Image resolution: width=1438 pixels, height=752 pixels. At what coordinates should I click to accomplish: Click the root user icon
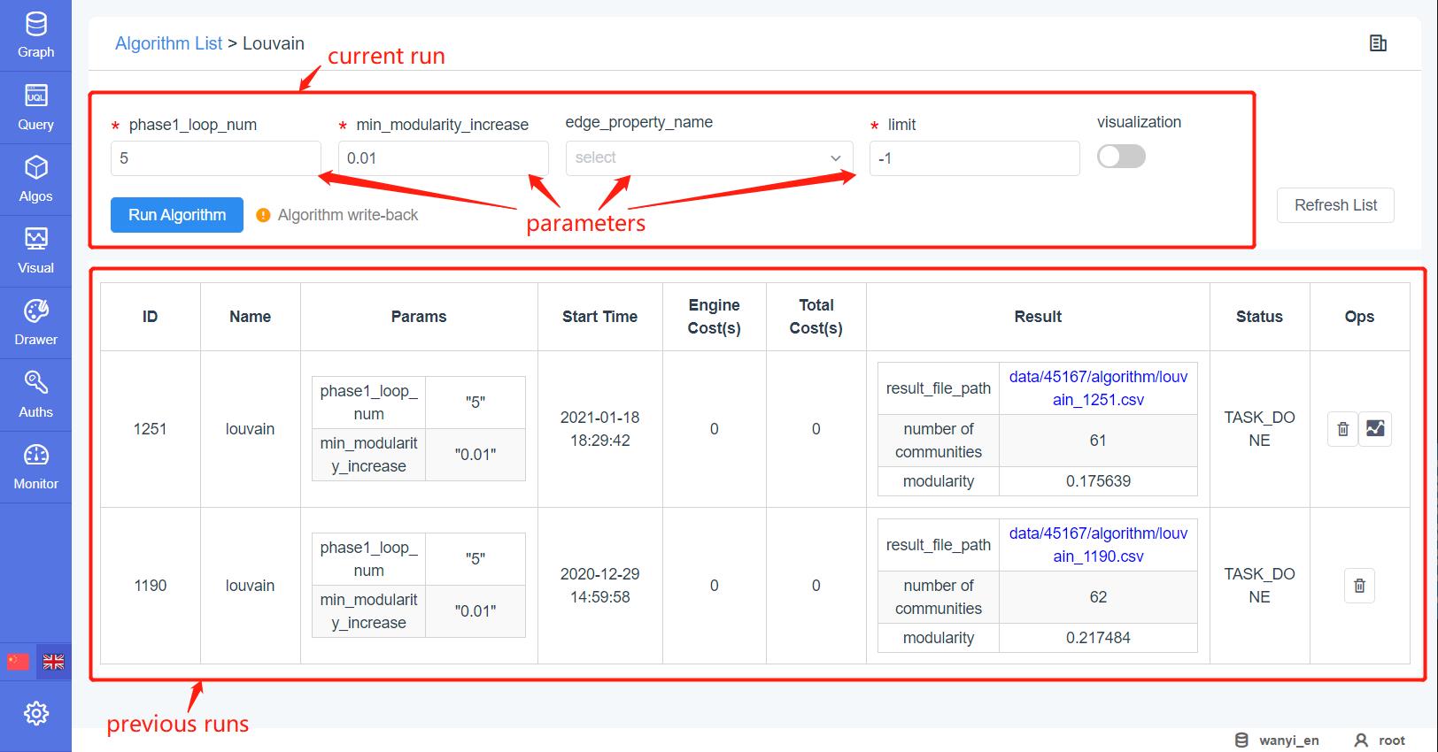(1361, 740)
